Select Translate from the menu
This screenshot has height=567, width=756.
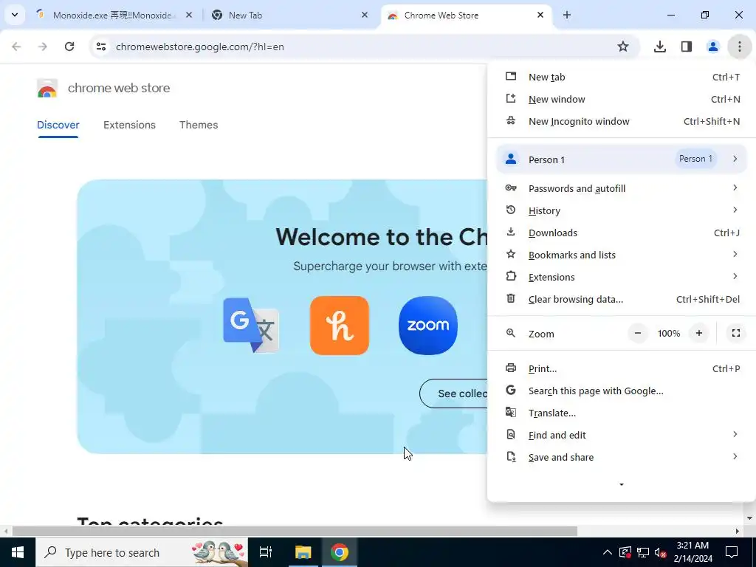pos(622,413)
